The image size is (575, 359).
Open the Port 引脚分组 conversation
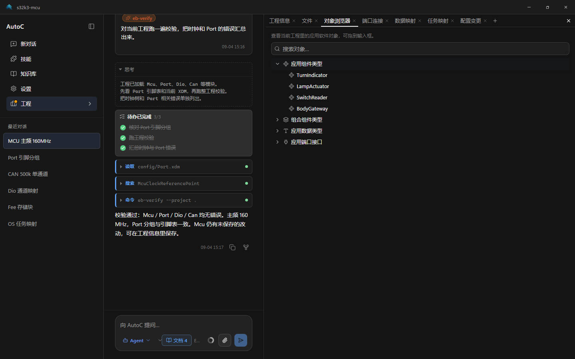point(52,158)
